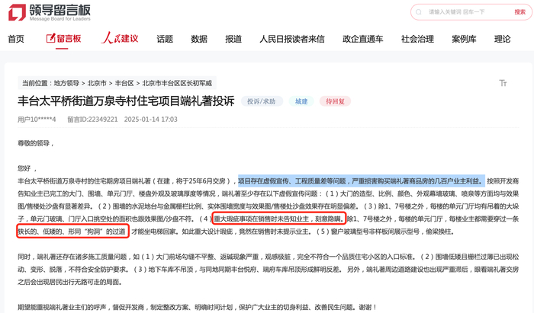Image resolution: width=534 pixels, height=313 pixels.
Task: Open the 人民建议 nav item
Action: tap(120, 38)
